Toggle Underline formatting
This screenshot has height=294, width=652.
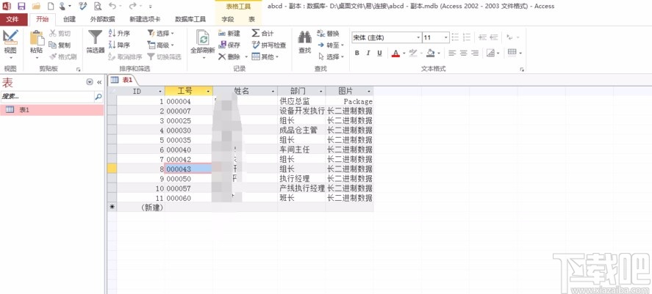pyautogui.click(x=379, y=53)
